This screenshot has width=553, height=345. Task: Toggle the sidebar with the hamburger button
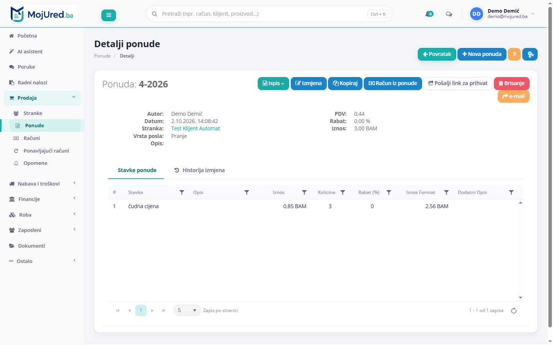pyautogui.click(x=109, y=15)
